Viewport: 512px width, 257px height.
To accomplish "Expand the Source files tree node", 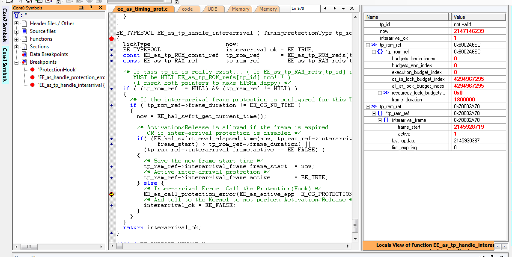I will (x=16, y=32).
